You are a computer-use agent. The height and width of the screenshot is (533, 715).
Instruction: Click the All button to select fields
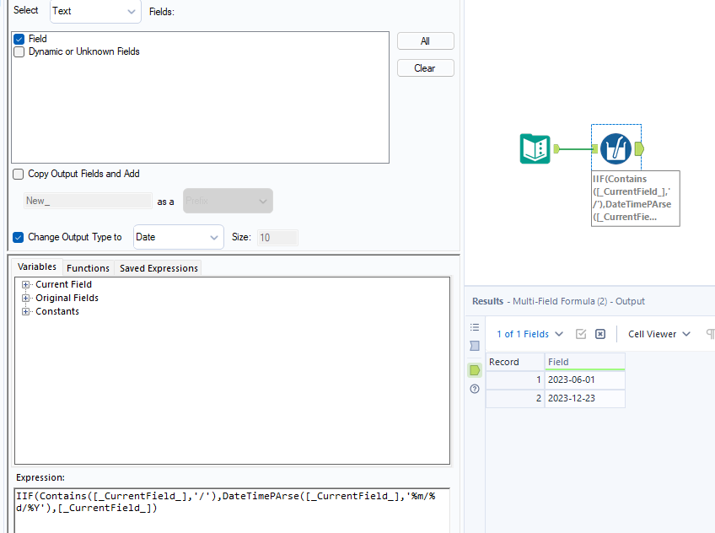click(425, 40)
